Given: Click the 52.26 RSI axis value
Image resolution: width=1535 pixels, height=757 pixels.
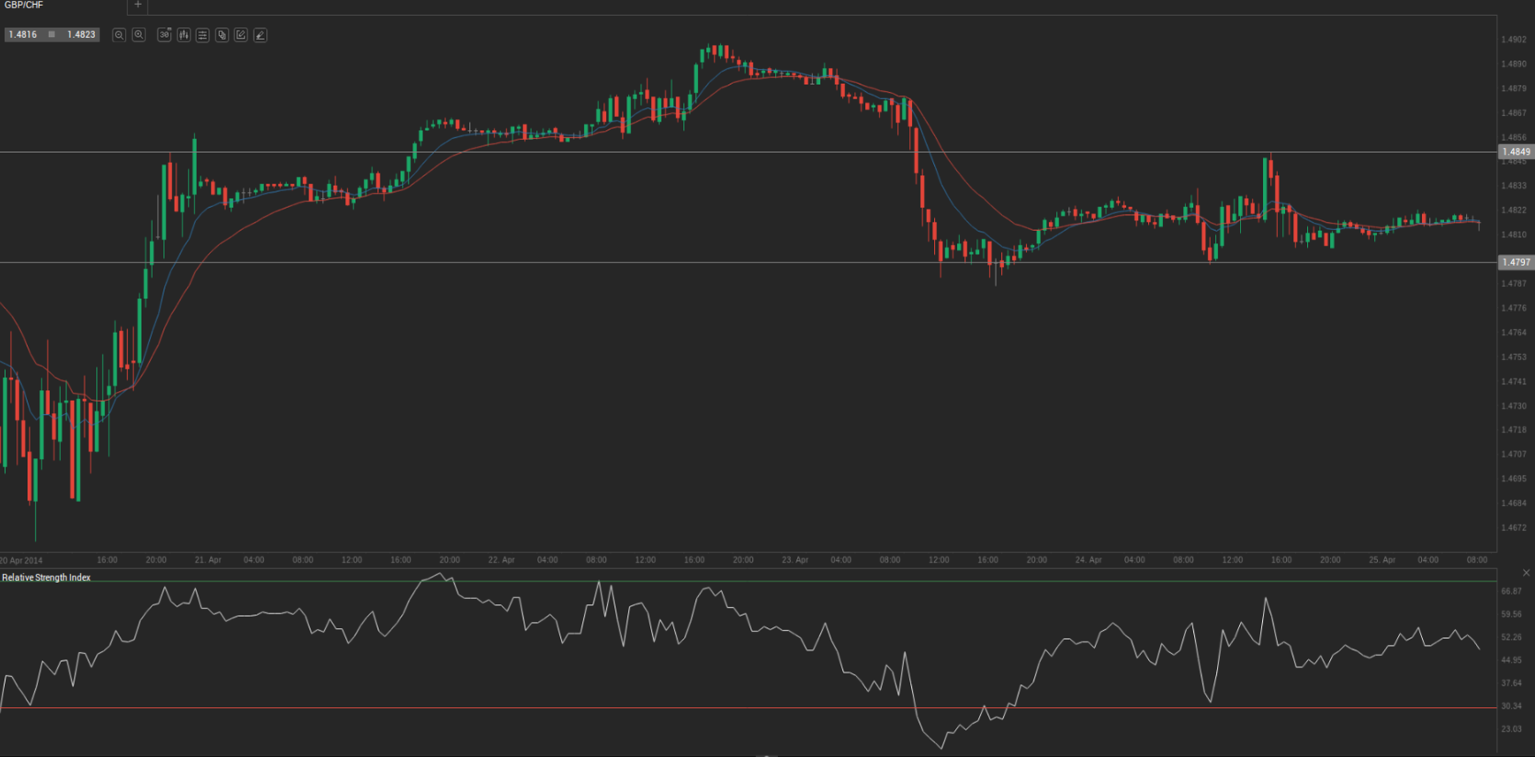Looking at the screenshot, I should tap(1511, 638).
